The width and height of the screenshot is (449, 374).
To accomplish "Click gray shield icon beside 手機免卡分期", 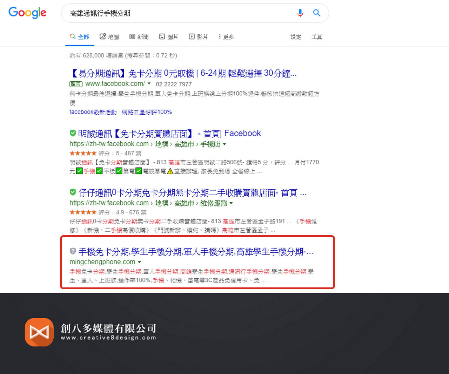I will click(x=73, y=251).
